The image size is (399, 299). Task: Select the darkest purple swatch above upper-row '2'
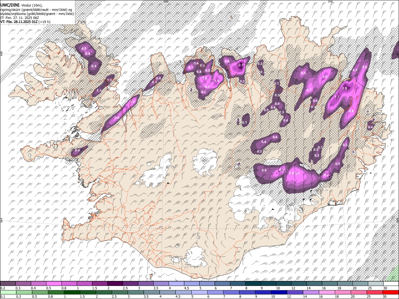[x=115, y=283]
